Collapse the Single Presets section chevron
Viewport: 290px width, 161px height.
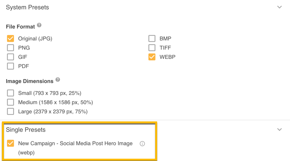click(279, 129)
